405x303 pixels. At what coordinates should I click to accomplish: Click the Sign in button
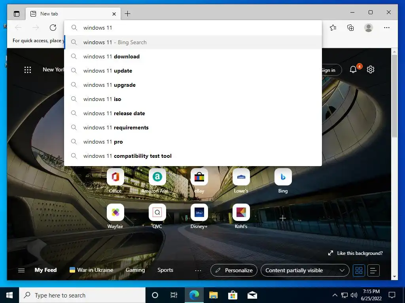[331, 70]
